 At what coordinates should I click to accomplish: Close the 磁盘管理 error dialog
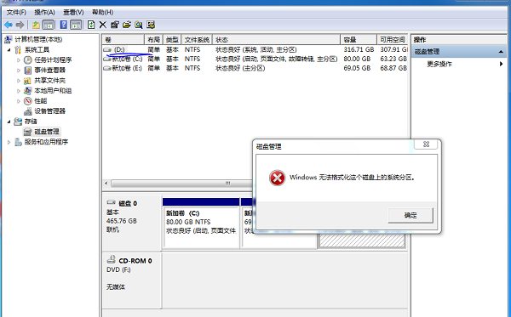pyautogui.click(x=426, y=144)
